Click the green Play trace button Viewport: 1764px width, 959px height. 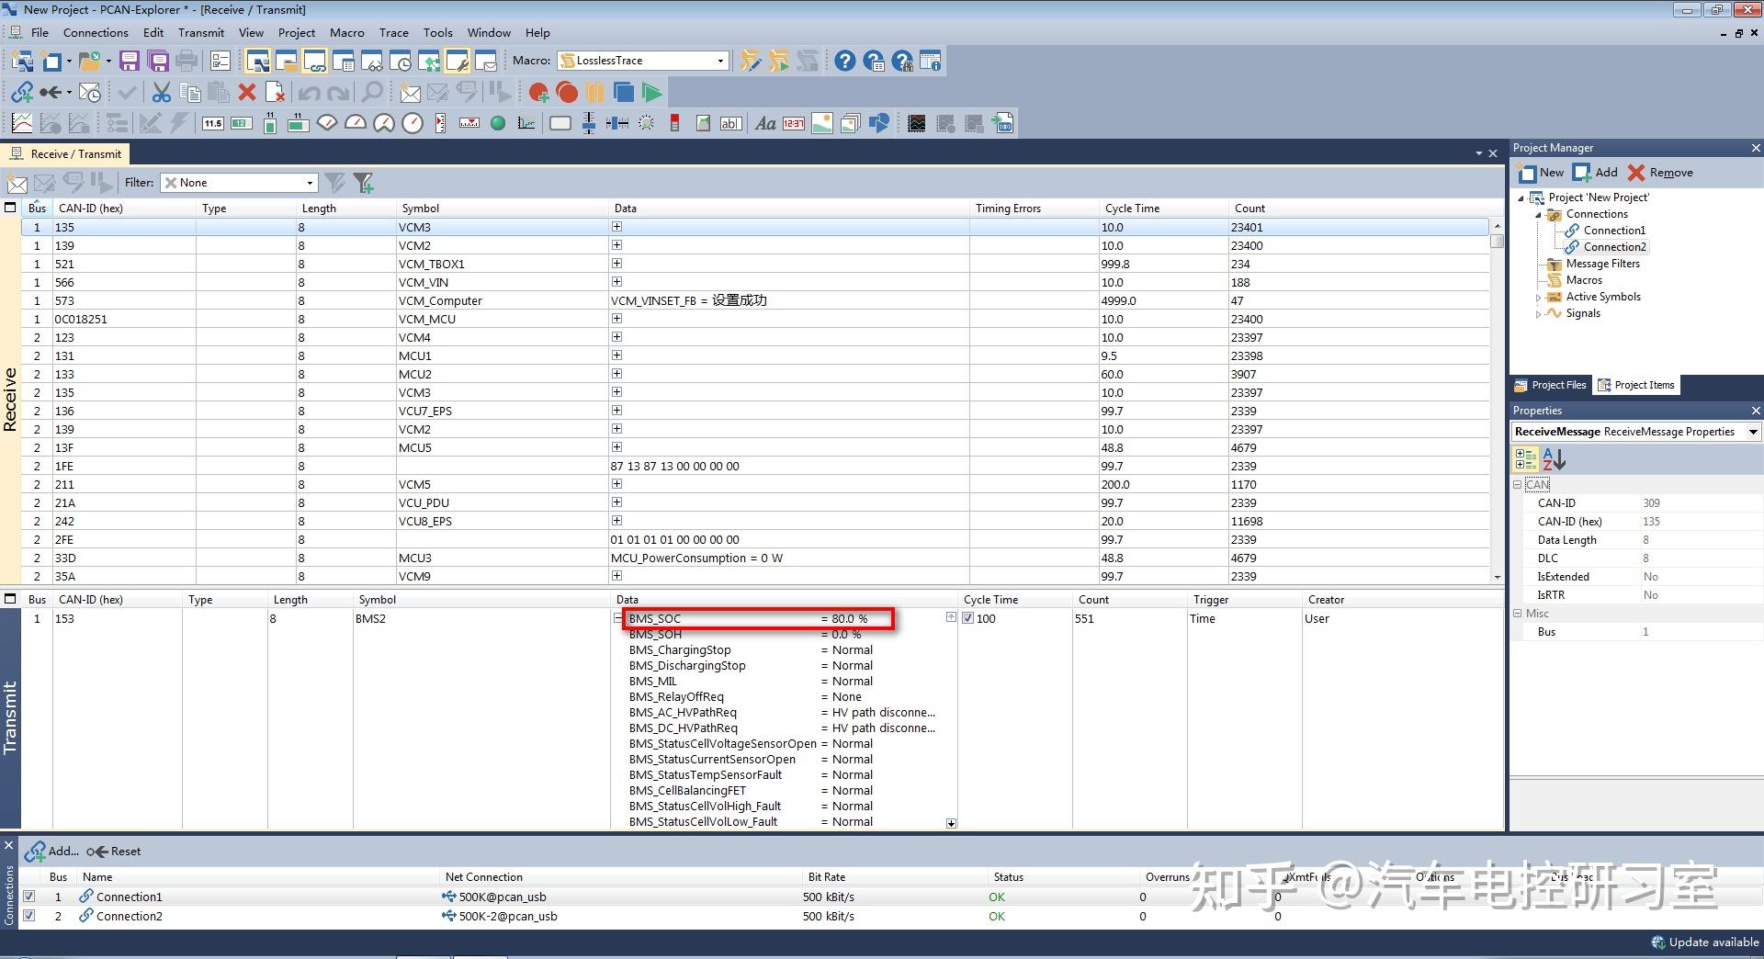[x=651, y=92]
